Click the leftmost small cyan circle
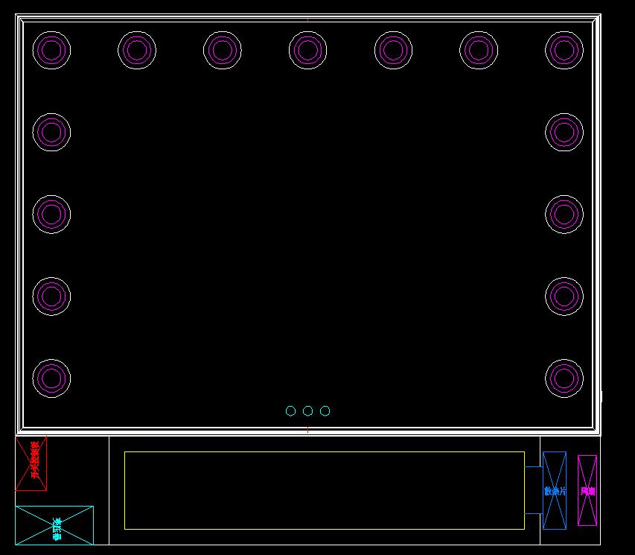The image size is (635, 555). point(290,411)
